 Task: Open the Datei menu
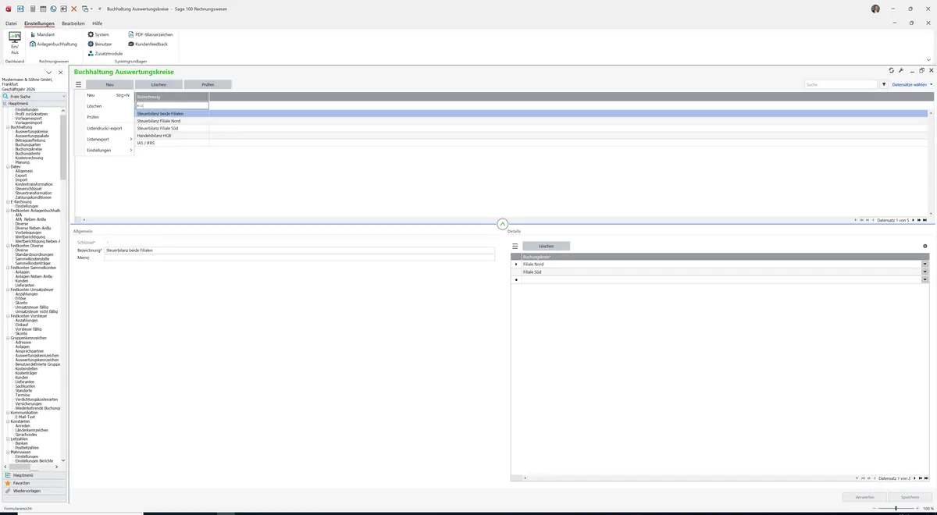pos(11,23)
